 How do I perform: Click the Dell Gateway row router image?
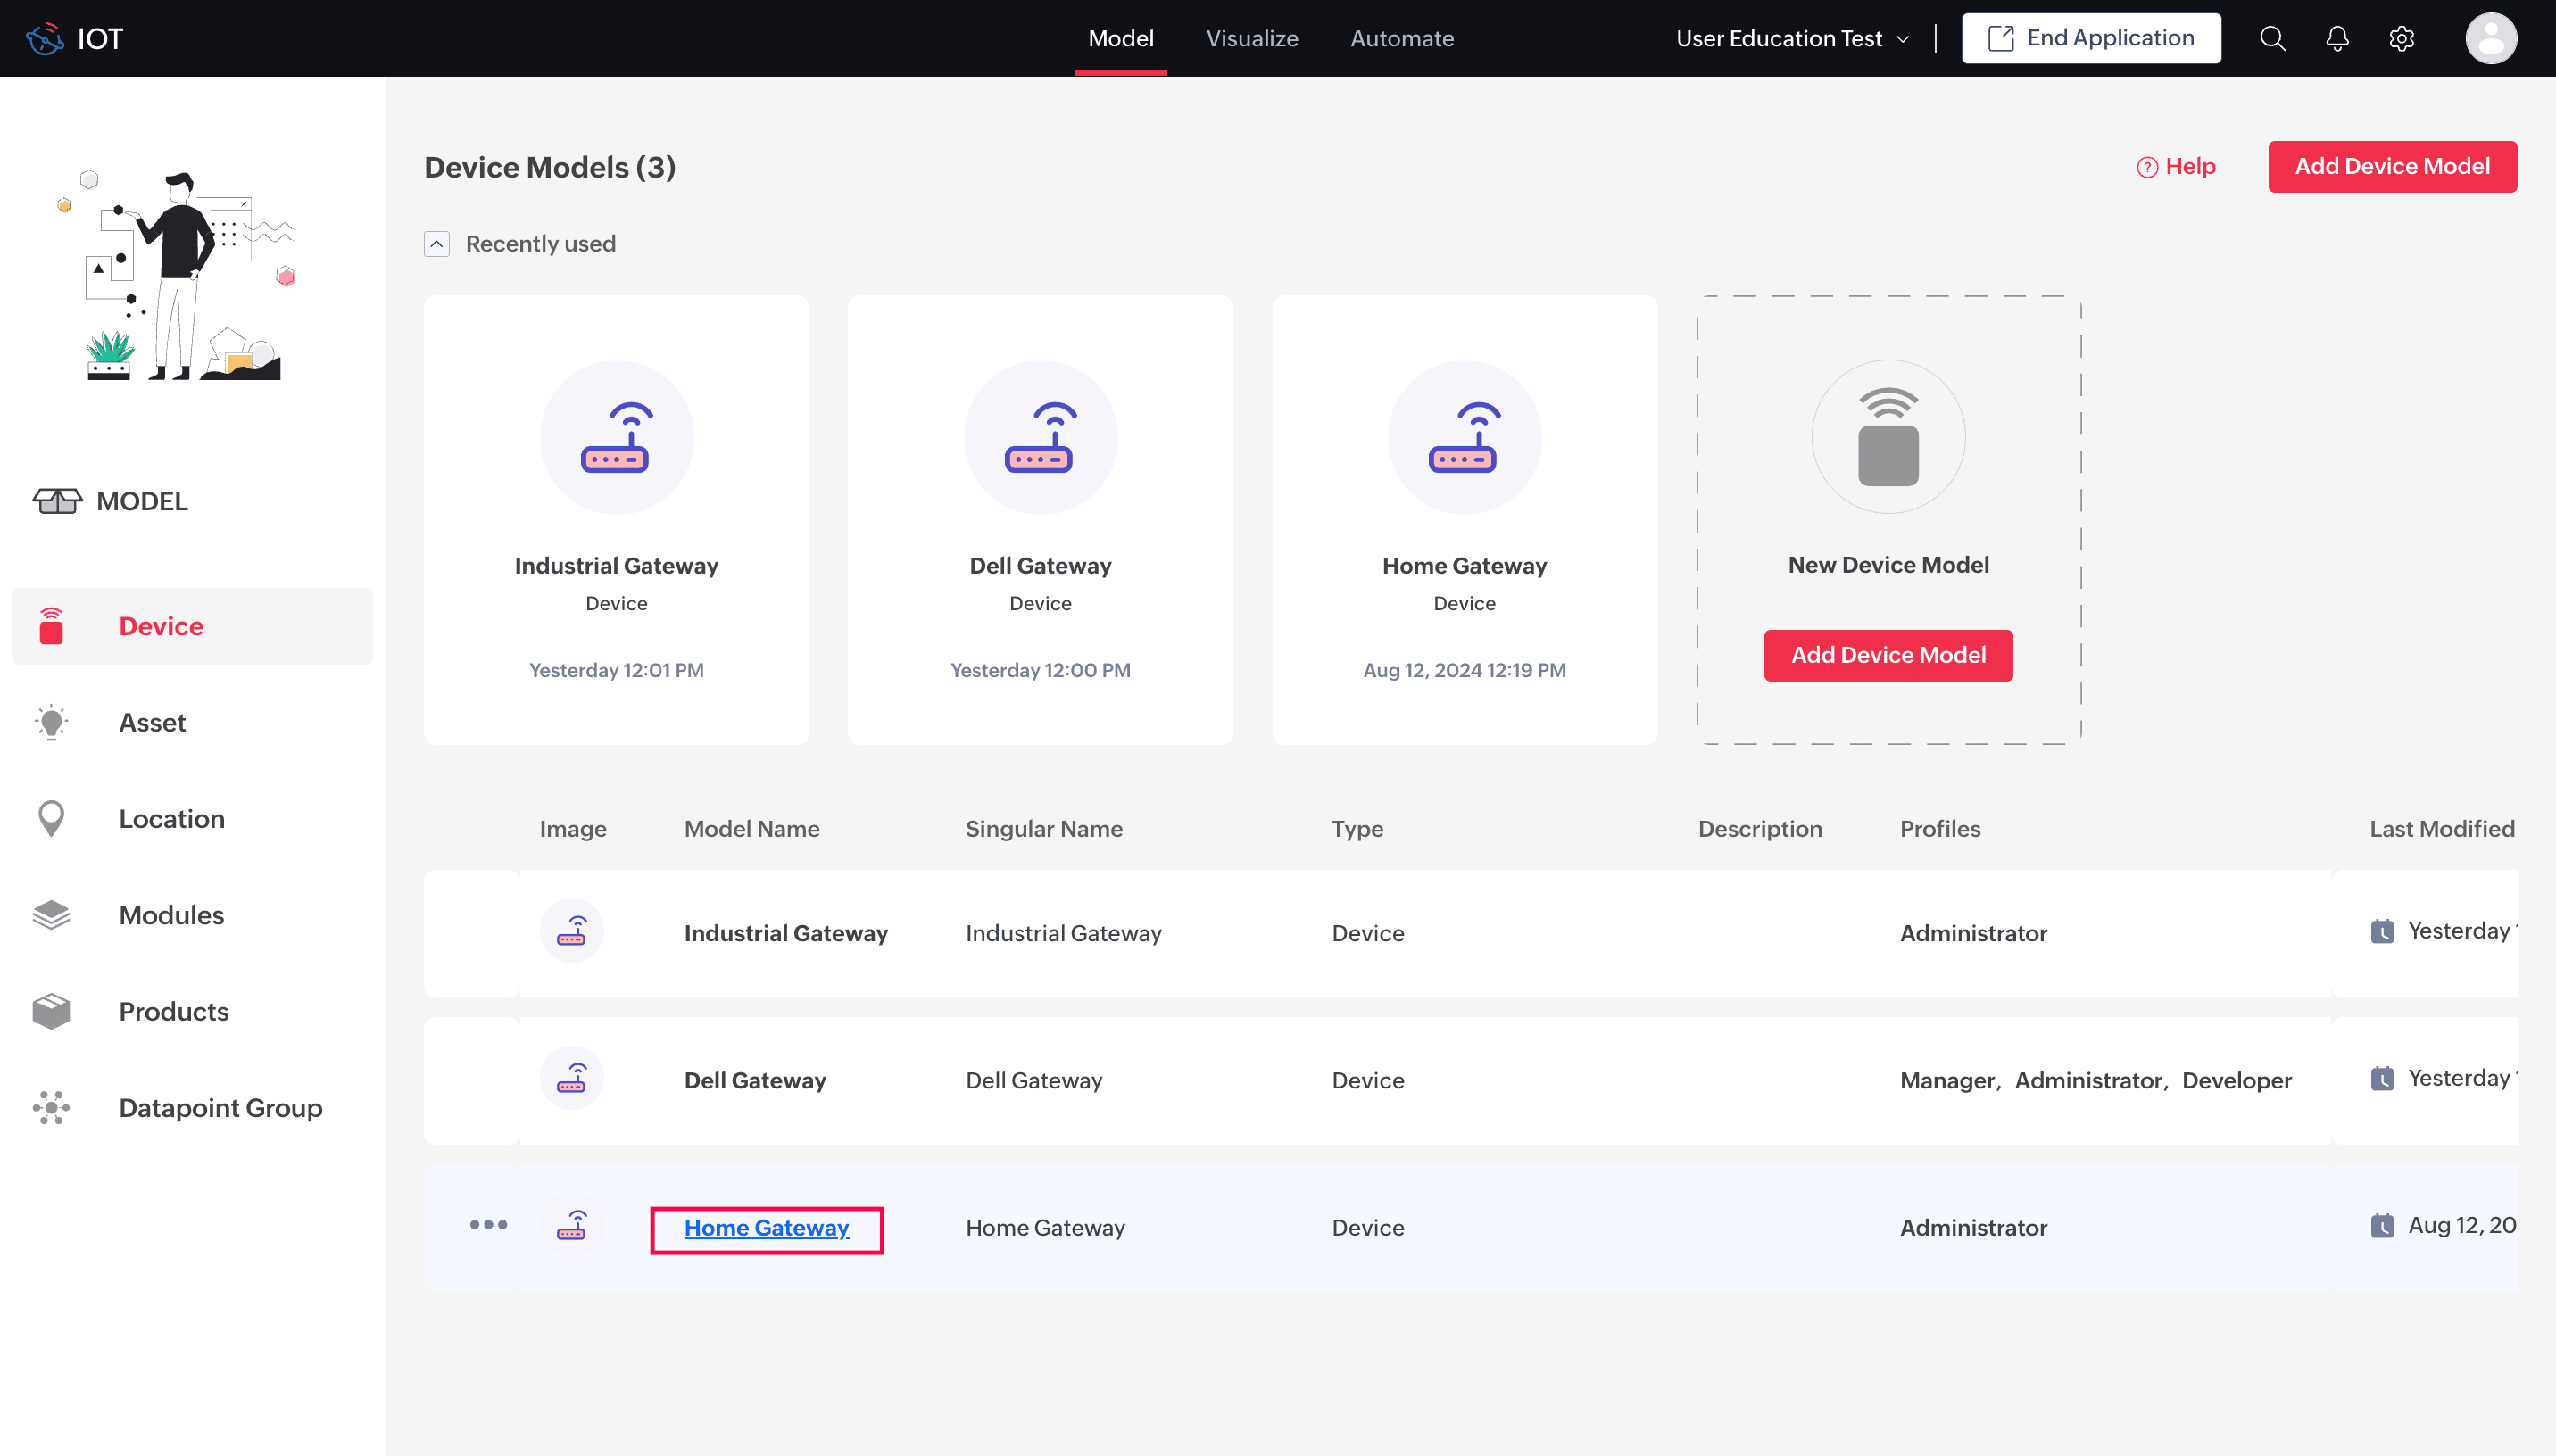[x=571, y=1079]
